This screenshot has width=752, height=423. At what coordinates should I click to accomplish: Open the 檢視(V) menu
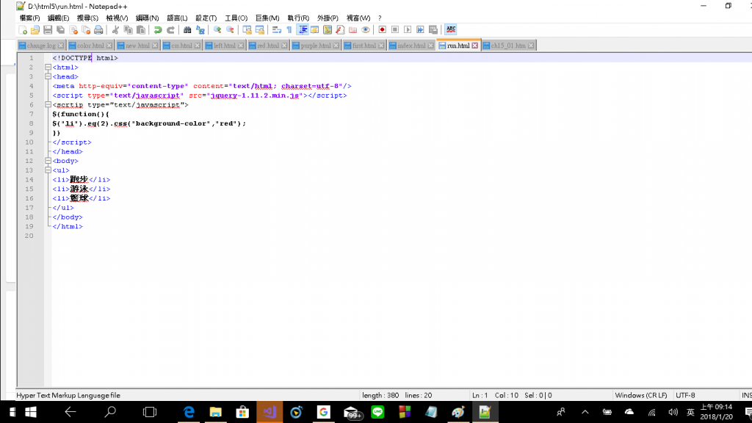pos(117,18)
